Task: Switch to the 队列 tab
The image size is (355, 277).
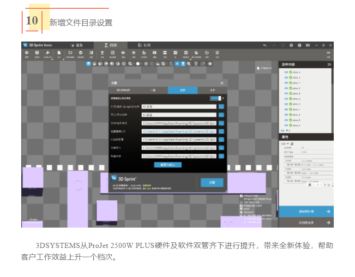Action: point(144,45)
